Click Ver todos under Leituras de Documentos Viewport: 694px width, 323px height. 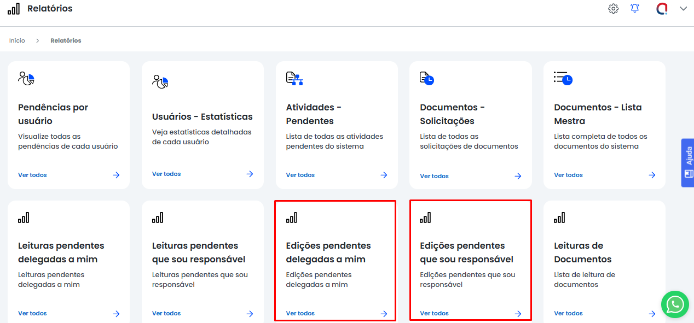568,313
